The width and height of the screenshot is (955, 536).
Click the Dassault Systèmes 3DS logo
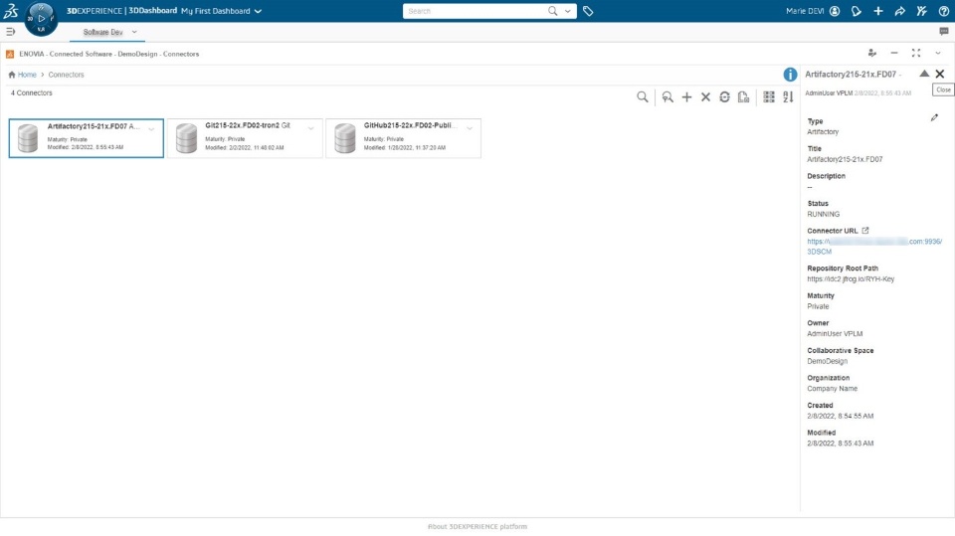point(11,10)
